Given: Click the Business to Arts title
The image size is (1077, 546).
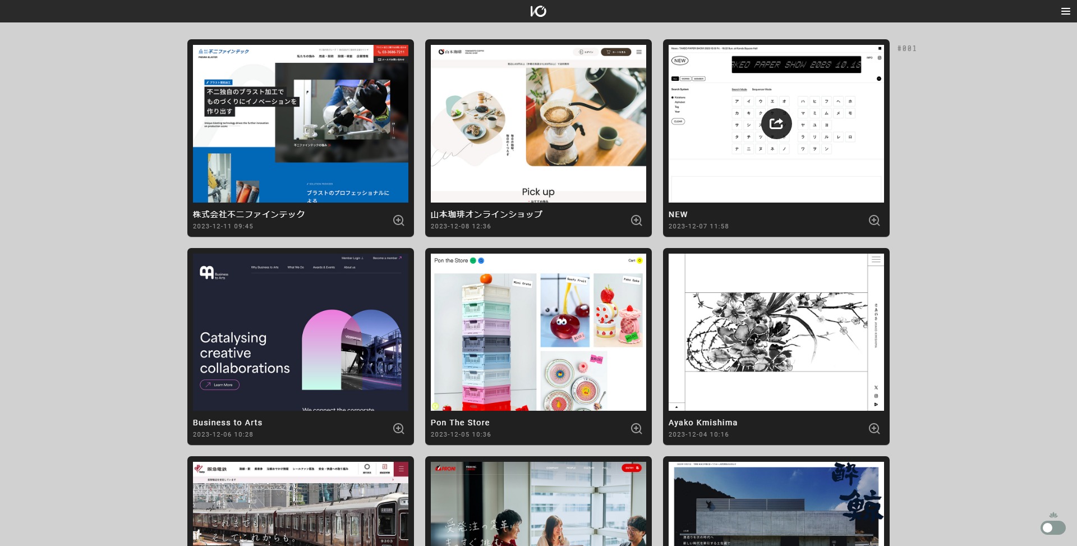Looking at the screenshot, I should click(x=228, y=423).
